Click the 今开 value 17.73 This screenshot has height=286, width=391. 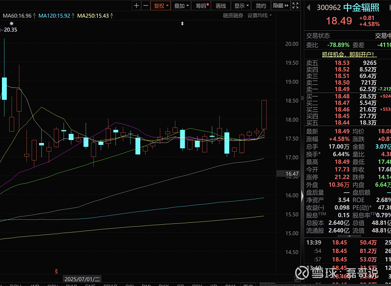342,169
